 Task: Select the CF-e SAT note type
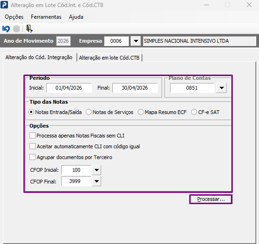coord(194,112)
